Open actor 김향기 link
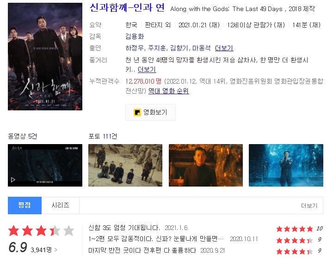This screenshot has width=333, height=260. click(179, 48)
